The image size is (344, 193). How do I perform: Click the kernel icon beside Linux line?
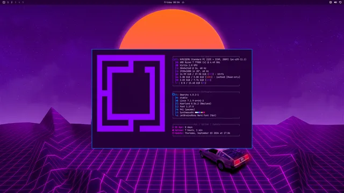(x=177, y=101)
